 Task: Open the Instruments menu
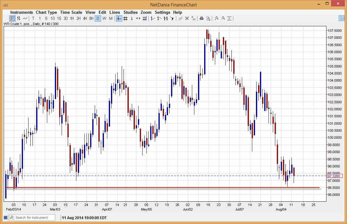point(21,12)
